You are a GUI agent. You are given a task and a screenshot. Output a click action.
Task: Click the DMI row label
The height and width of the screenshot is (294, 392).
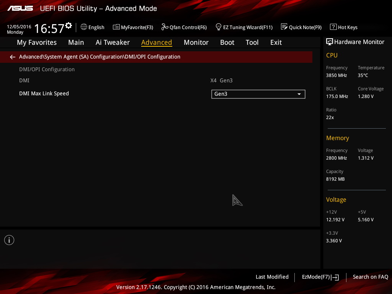pos(24,80)
